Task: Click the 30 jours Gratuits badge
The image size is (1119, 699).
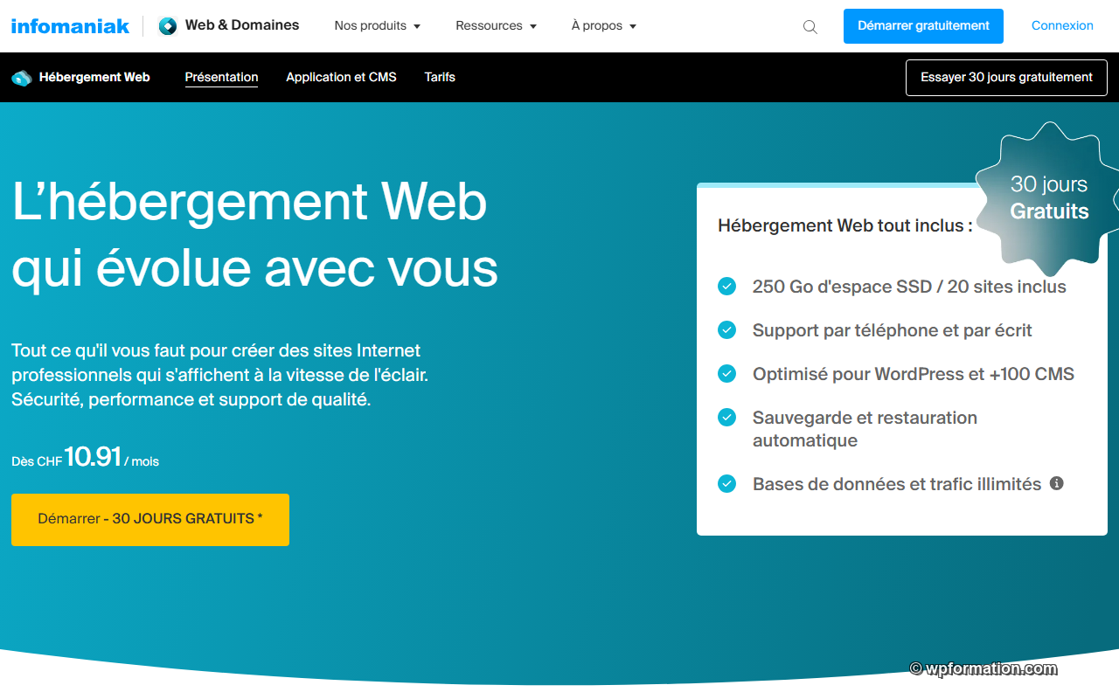Action: coord(1048,198)
